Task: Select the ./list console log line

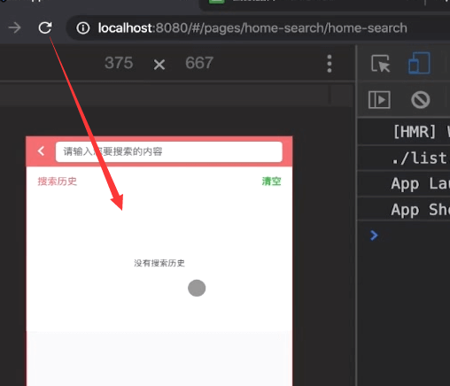Action: pyautogui.click(x=404, y=158)
